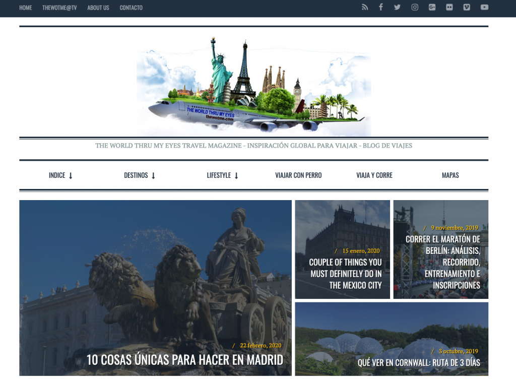The height and width of the screenshot is (380, 516).
Task: Click the HOME link in top bar
Action: [x=25, y=8]
